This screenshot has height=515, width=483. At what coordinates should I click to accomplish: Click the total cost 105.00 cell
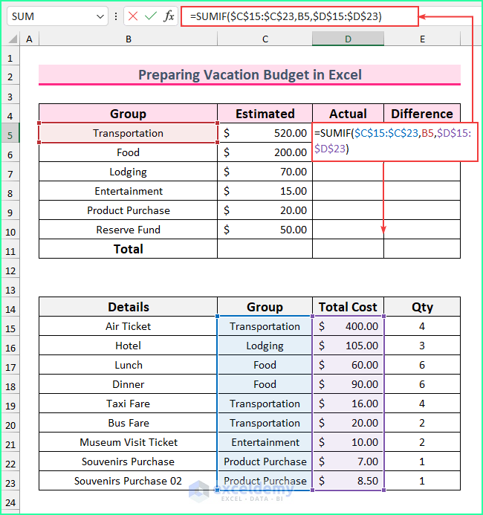tap(348, 346)
